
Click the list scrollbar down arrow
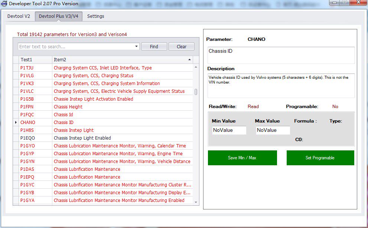coord(196,202)
